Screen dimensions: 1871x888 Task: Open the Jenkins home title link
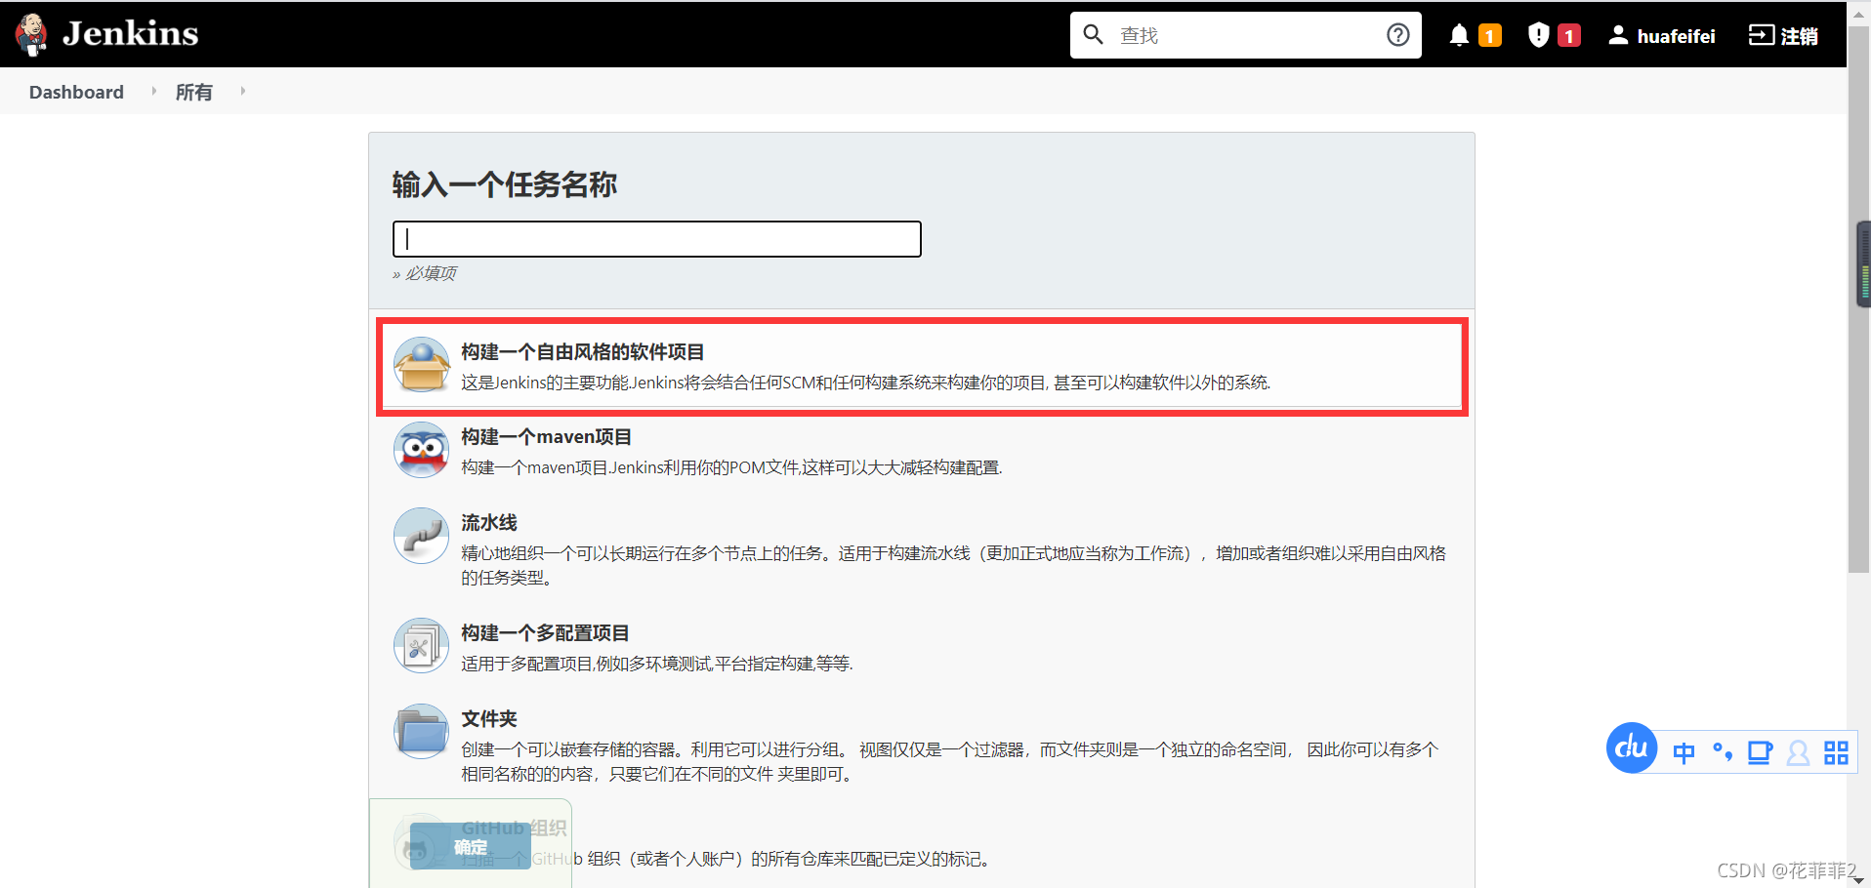pos(130,34)
